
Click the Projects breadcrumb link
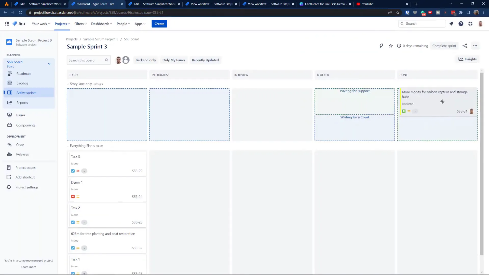pyautogui.click(x=72, y=39)
